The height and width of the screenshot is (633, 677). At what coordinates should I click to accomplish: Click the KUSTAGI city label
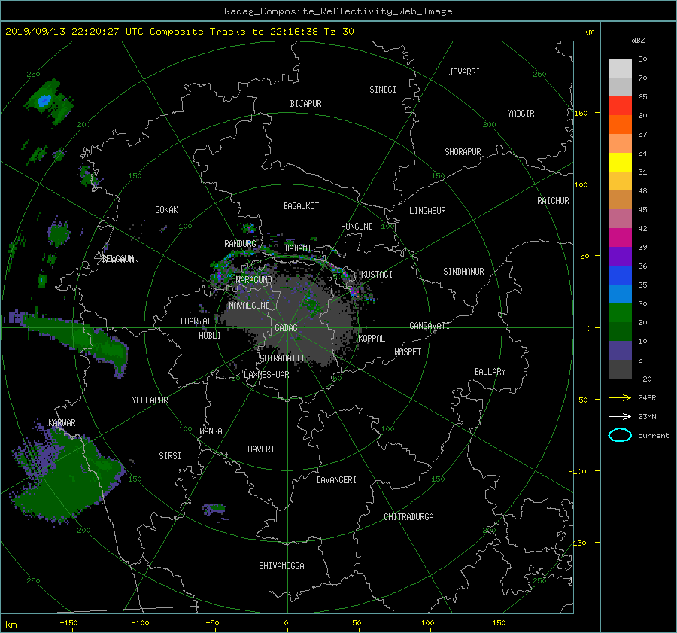(x=377, y=275)
